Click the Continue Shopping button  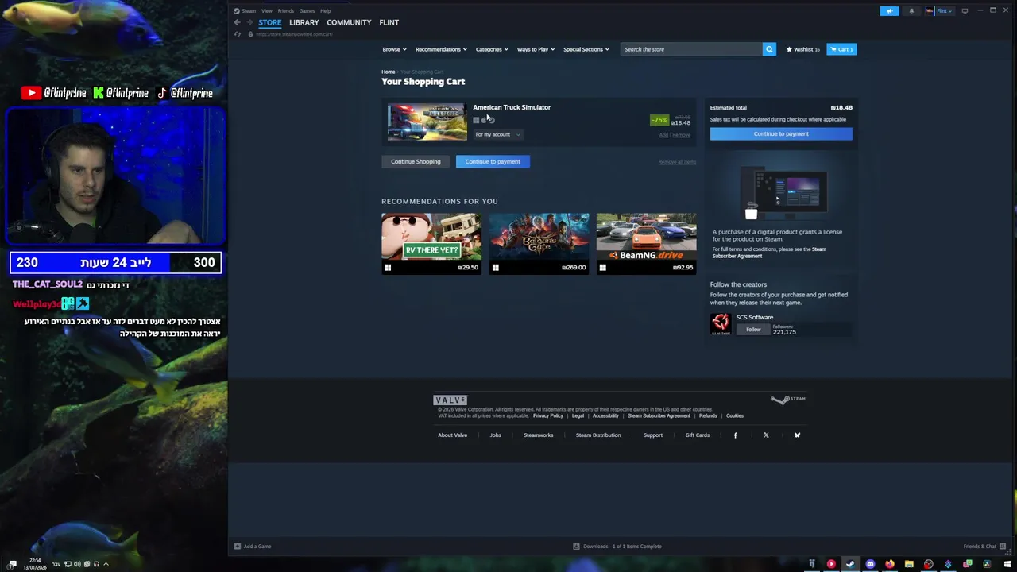416,161
